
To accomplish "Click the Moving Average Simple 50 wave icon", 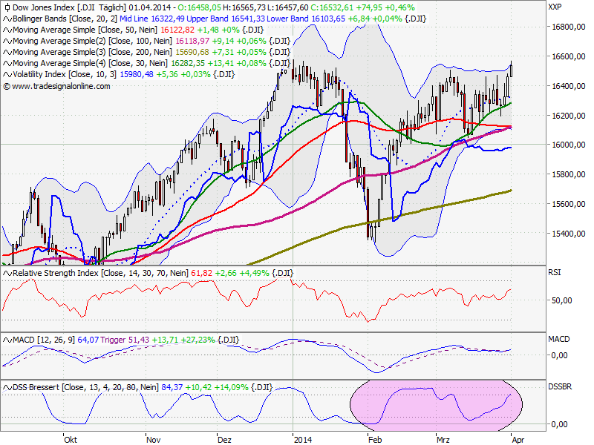I will 7,30.
